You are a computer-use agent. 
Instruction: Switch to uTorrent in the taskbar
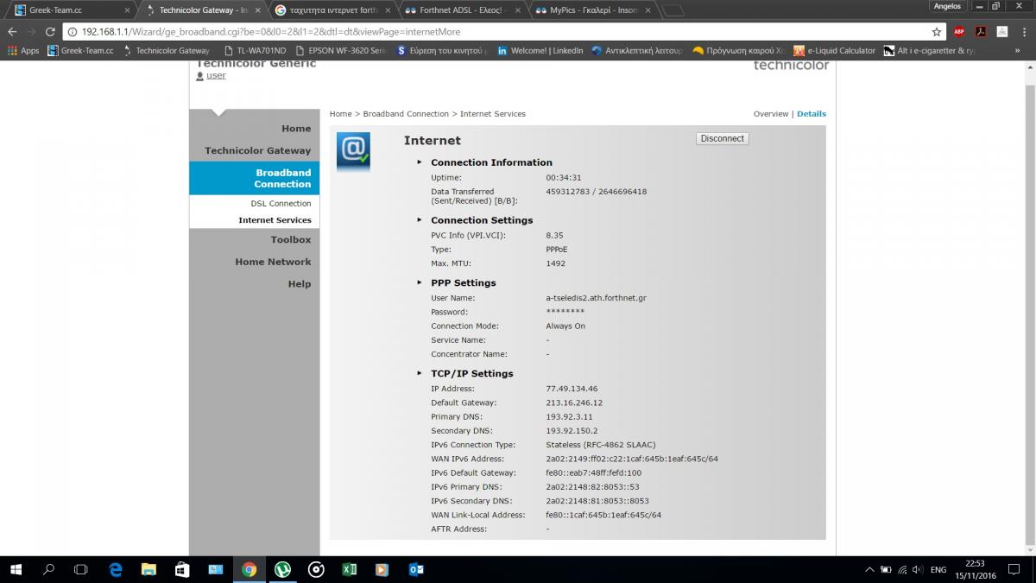pyautogui.click(x=282, y=569)
